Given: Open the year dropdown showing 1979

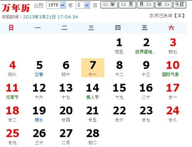Looking at the screenshot, I should pyautogui.click(x=56, y=5).
